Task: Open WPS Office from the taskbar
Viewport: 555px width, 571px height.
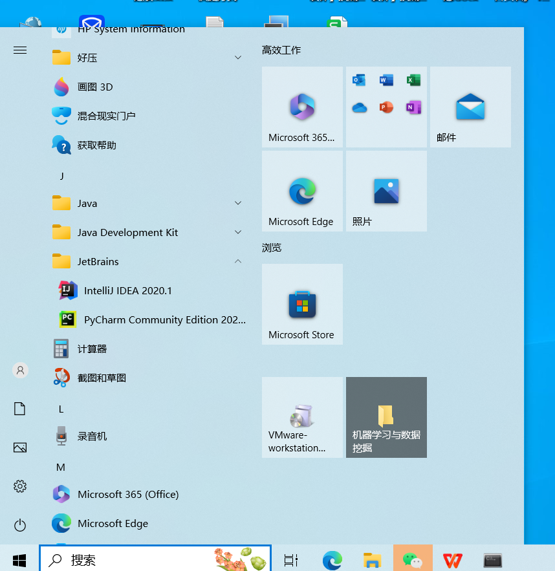Action: pos(453,561)
